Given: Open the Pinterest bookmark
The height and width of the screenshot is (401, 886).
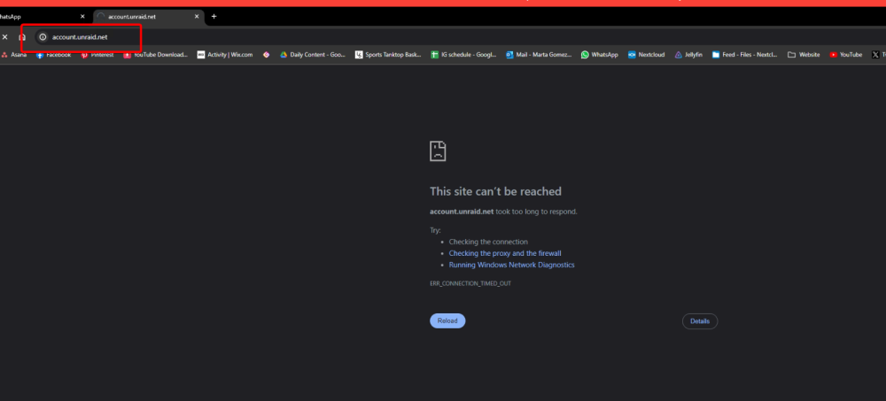Looking at the screenshot, I should pyautogui.click(x=97, y=55).
